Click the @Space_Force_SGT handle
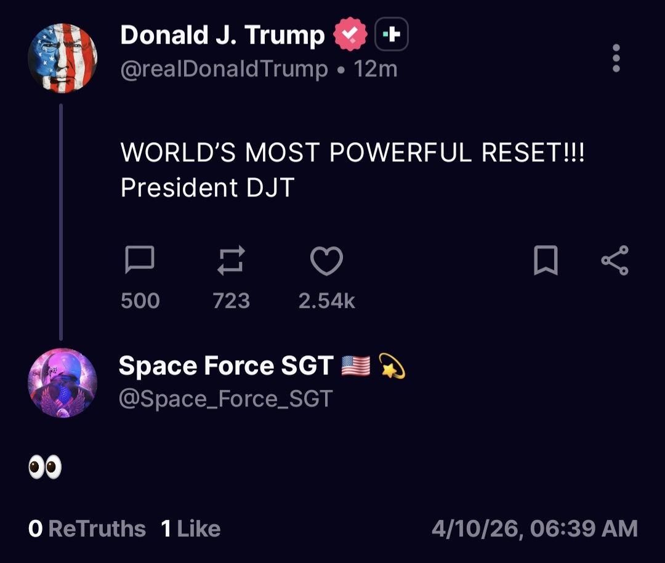665x563 pixels. click(225, 398)
